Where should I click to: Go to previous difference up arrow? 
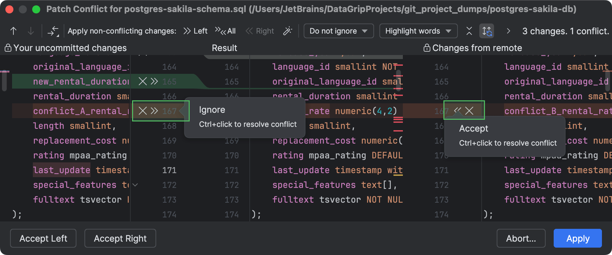pyautogui.click(x=13, y=31)
